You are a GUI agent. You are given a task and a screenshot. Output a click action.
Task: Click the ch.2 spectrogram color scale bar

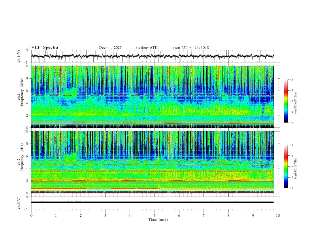tap(286, 166)
